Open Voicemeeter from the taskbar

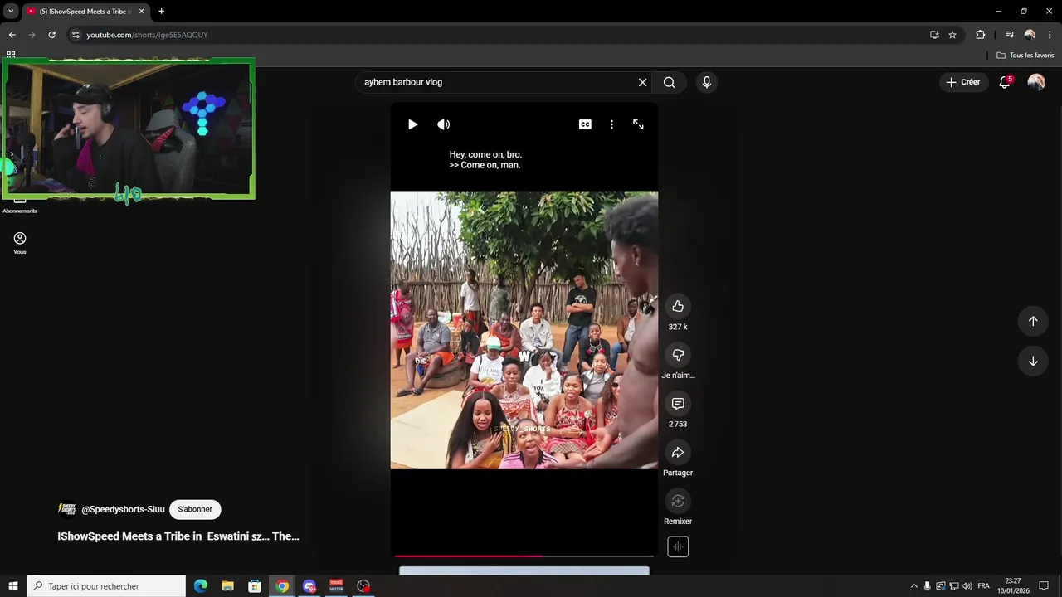coord(336,586)
